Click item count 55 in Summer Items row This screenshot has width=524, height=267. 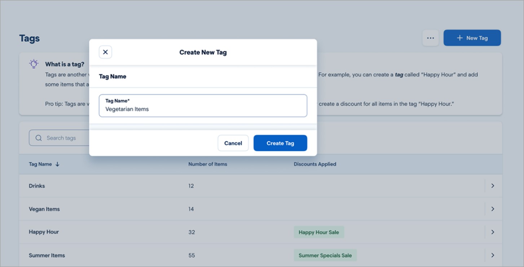point(191,255)
